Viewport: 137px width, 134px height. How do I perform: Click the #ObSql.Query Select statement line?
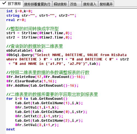pyautogui.click(x=66, y=55)
